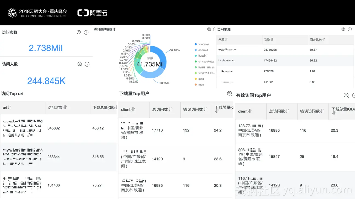Click the 244.845K visitor count value
The height and width of the screenshot is (199, 355).
[x=46, y=81]
